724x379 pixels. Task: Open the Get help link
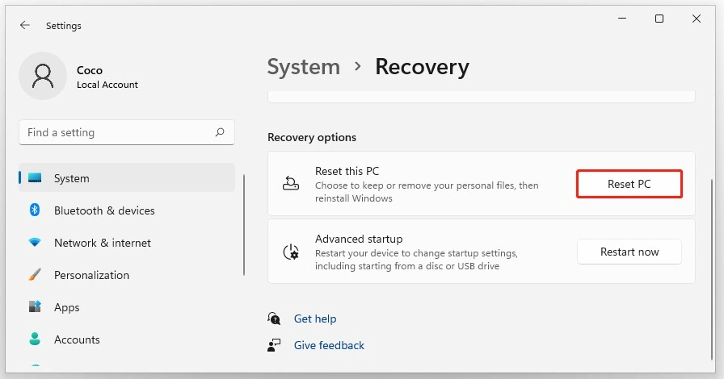pyautogui.click(x=315, y=319)
